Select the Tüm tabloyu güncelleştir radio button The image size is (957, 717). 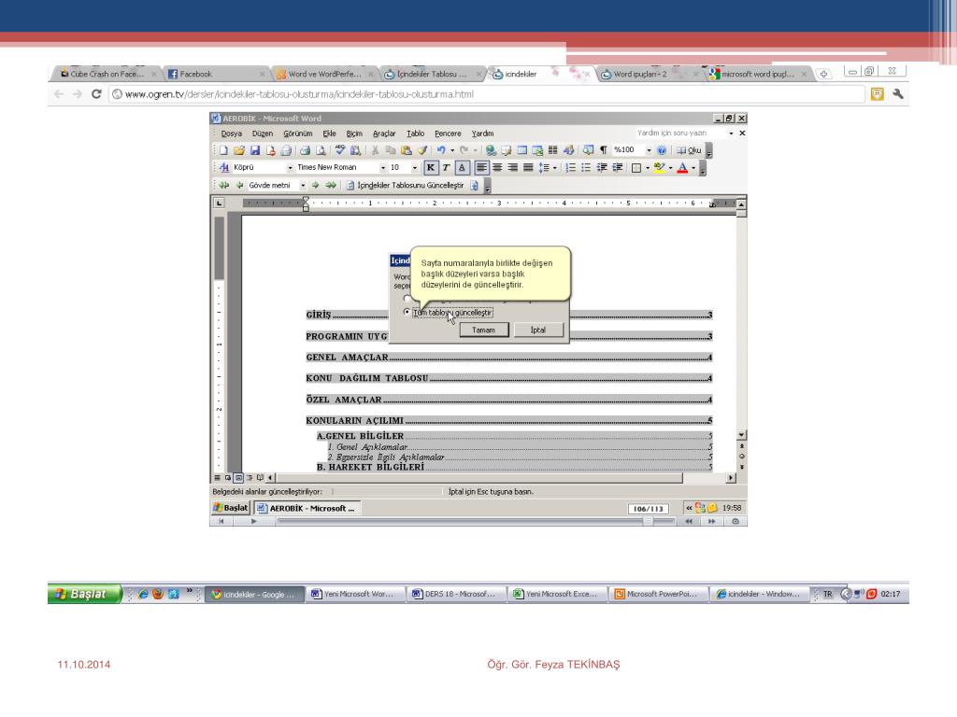click(407, 312)
